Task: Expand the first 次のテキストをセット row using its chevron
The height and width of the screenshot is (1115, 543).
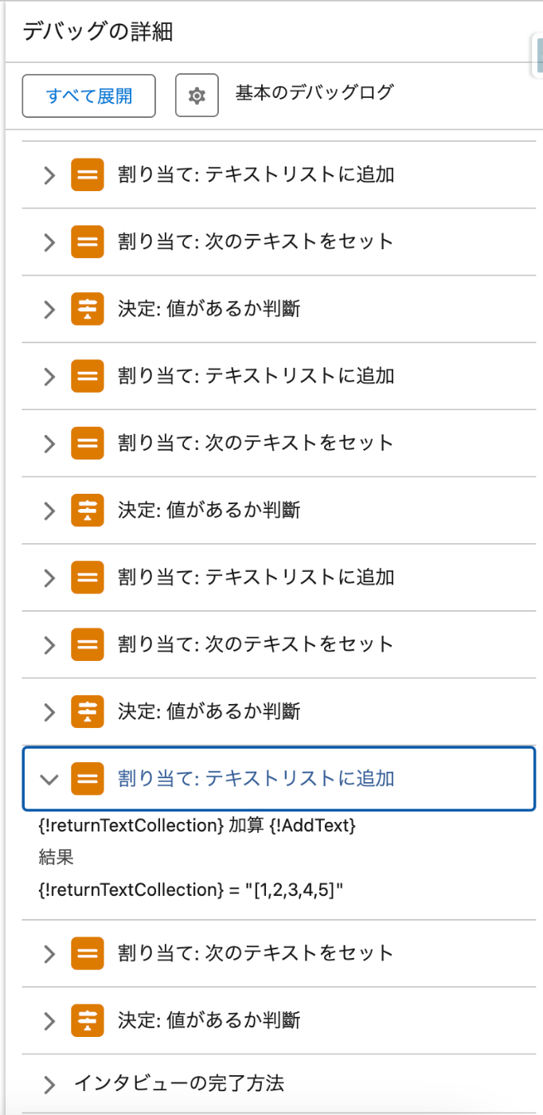Action: 49,242
